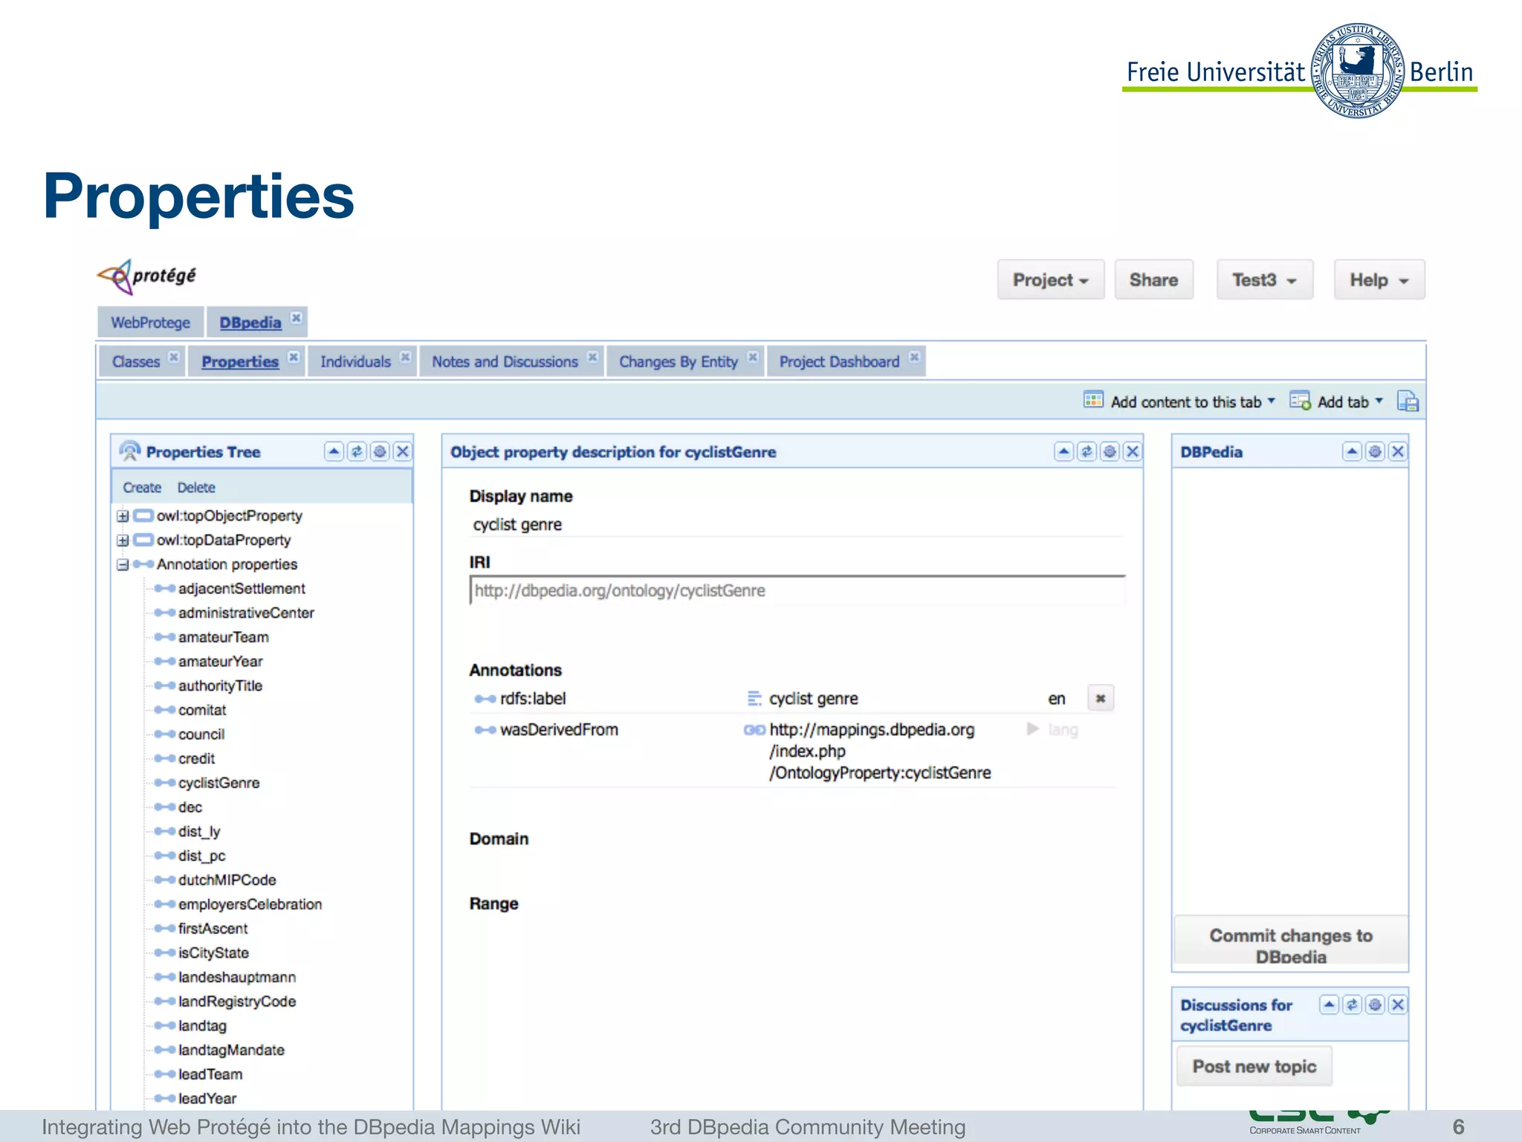This screenshot has width=1522, height=1142.
Task: Close the Discussions for cyclistGenre panel
Action: point(1398,1005)
